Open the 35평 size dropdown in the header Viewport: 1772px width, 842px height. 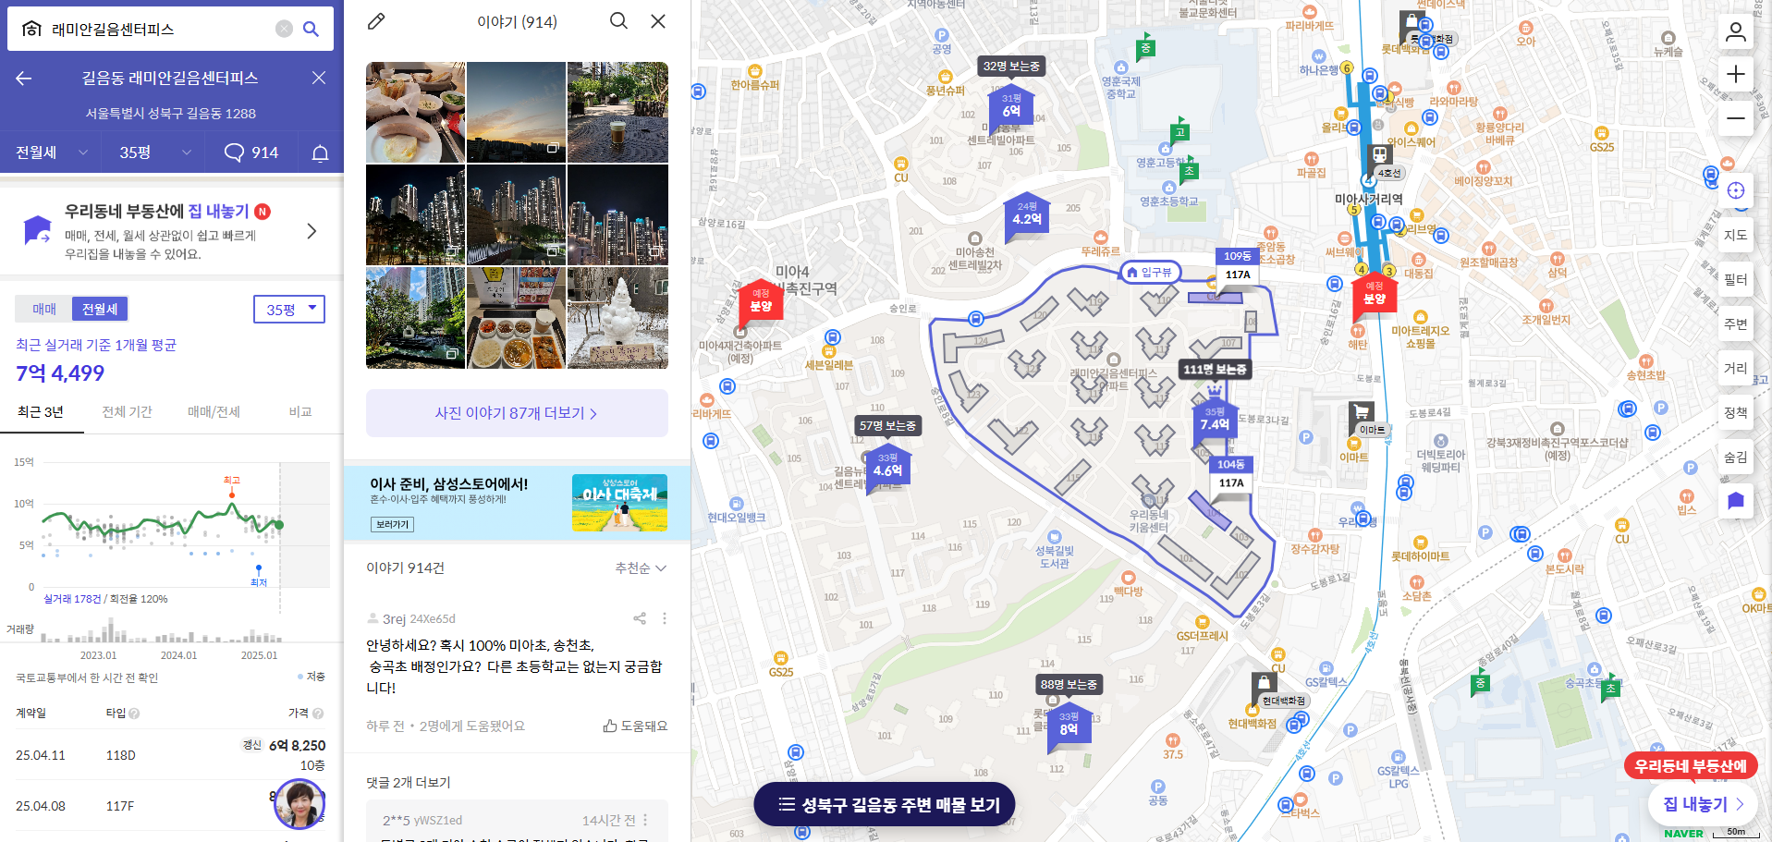click(155, 153)
